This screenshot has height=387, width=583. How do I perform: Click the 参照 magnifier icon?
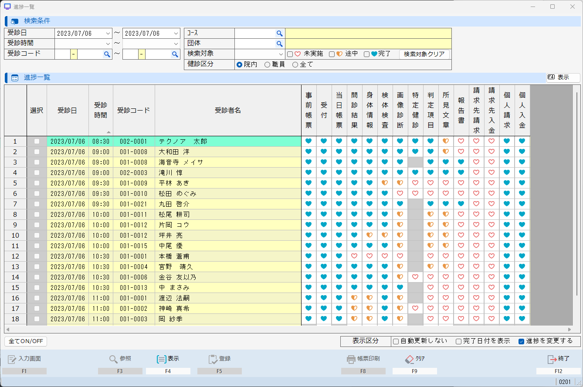(x=113, y=359)
